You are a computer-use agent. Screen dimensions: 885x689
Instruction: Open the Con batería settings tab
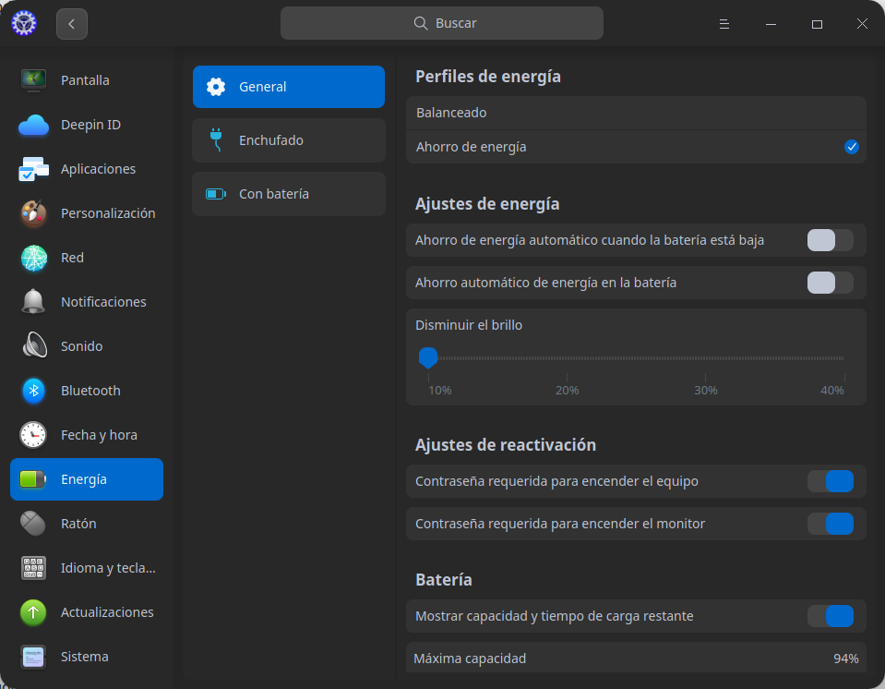[x=289, y=194]
